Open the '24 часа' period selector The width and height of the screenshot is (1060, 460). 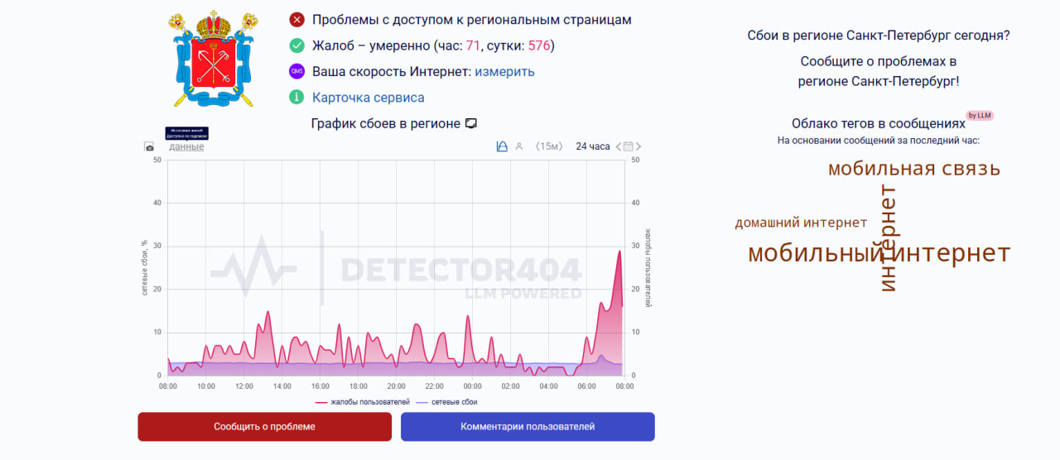592,146
